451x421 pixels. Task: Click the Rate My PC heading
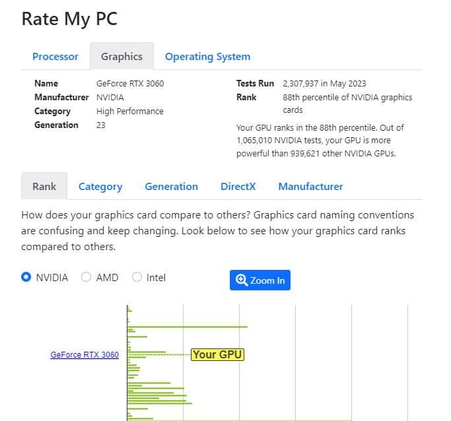(69, 18)
